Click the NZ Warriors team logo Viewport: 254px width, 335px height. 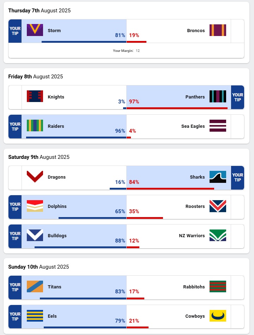coord(218,235)
